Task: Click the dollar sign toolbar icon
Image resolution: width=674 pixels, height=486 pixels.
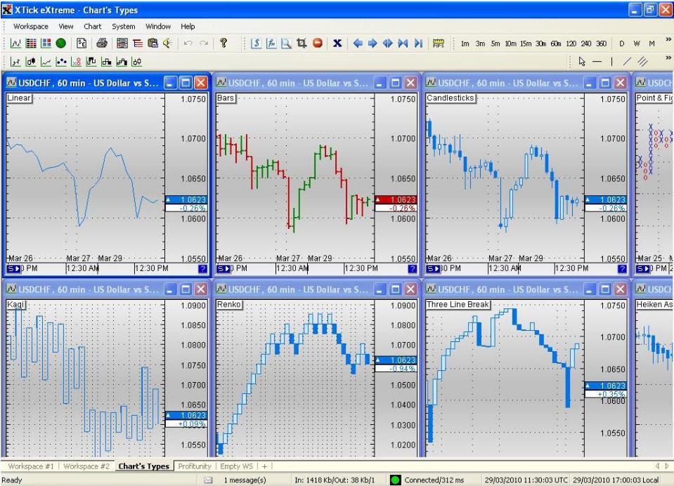Action: [x=256, y=44]
